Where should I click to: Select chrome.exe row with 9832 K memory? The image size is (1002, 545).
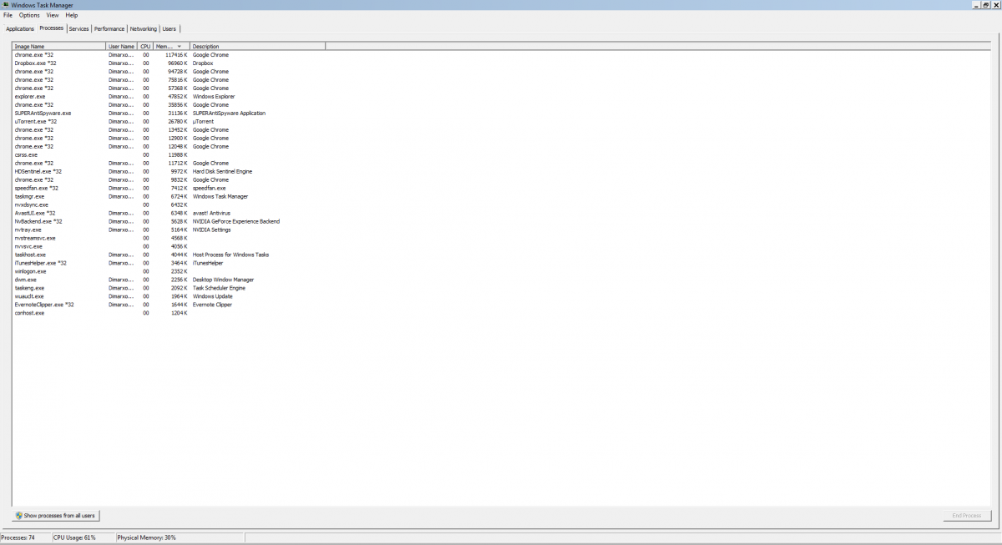169,180
